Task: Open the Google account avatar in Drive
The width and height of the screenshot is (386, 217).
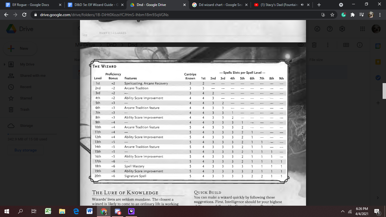Action: tap(376, 29)
